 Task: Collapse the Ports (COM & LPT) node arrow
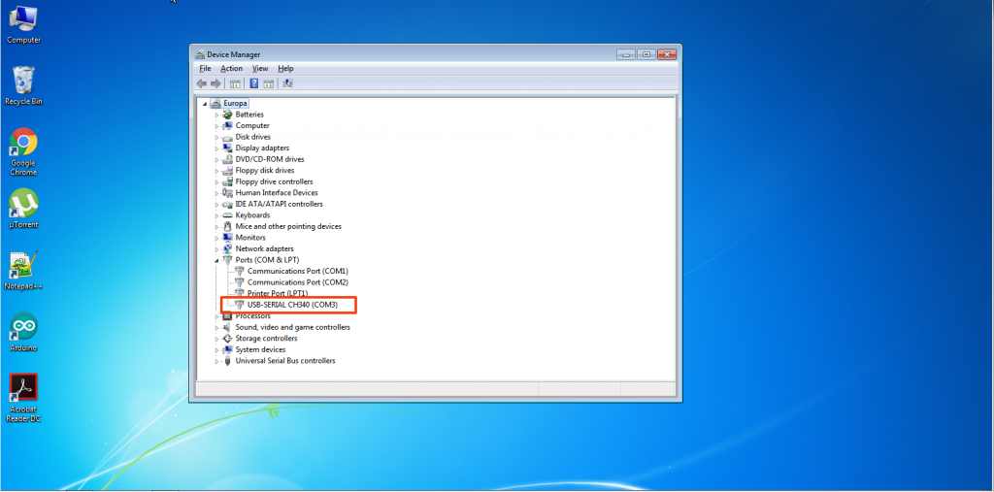(216, 260)
